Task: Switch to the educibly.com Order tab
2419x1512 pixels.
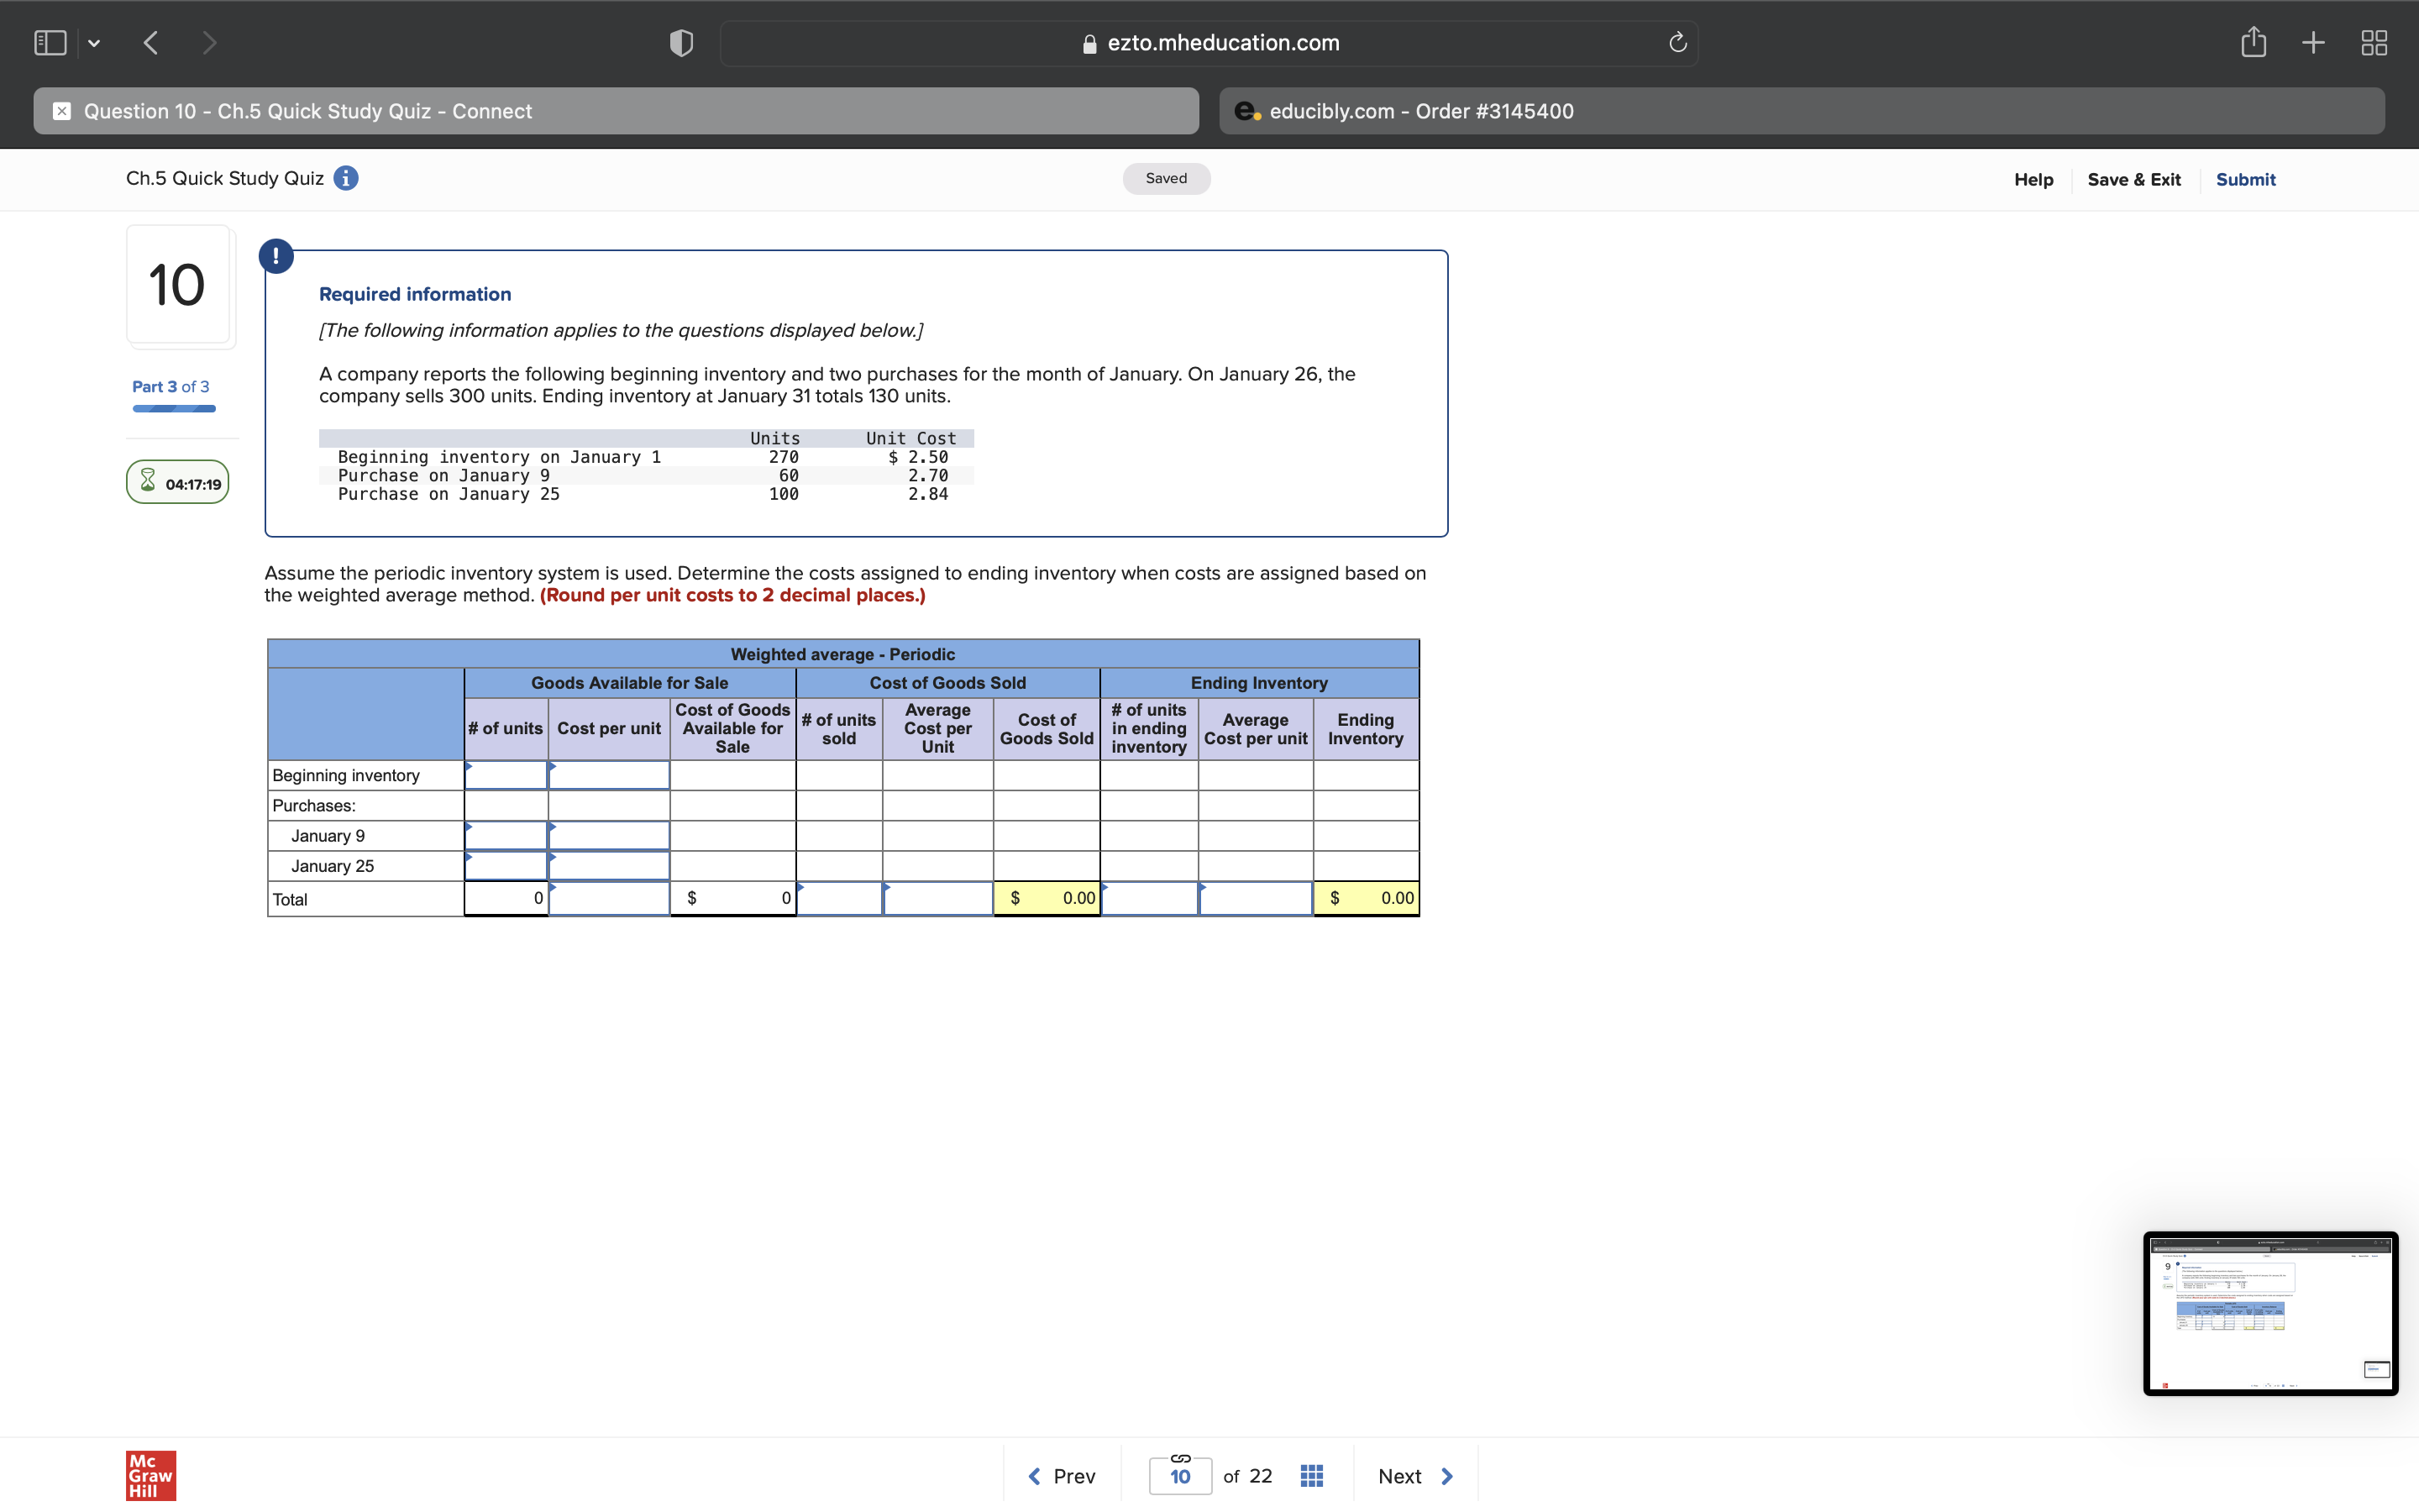Action: coord(1799,111)
